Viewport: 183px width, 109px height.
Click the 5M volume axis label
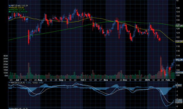coord(6,76)
